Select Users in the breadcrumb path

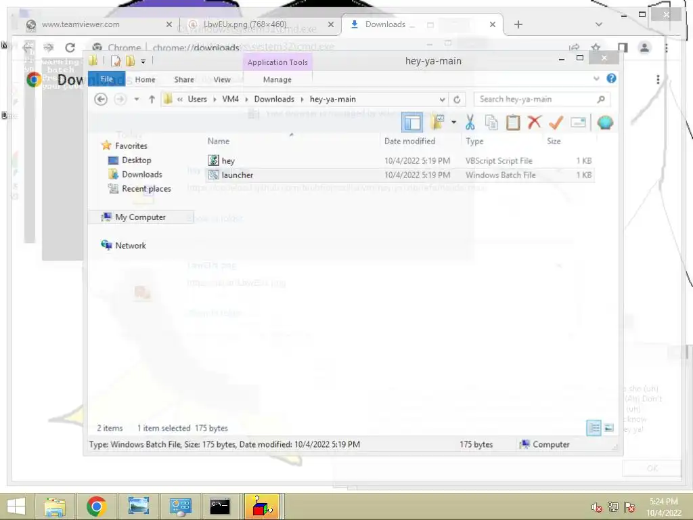[x=197, y=99]
